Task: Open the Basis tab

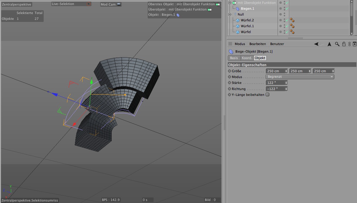Action: click(234, 58)
